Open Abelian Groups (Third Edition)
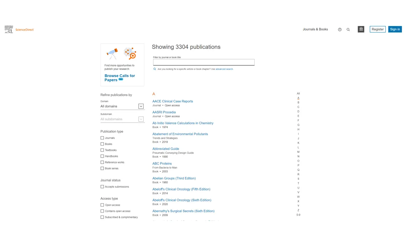406x239 pixels. 174,178
